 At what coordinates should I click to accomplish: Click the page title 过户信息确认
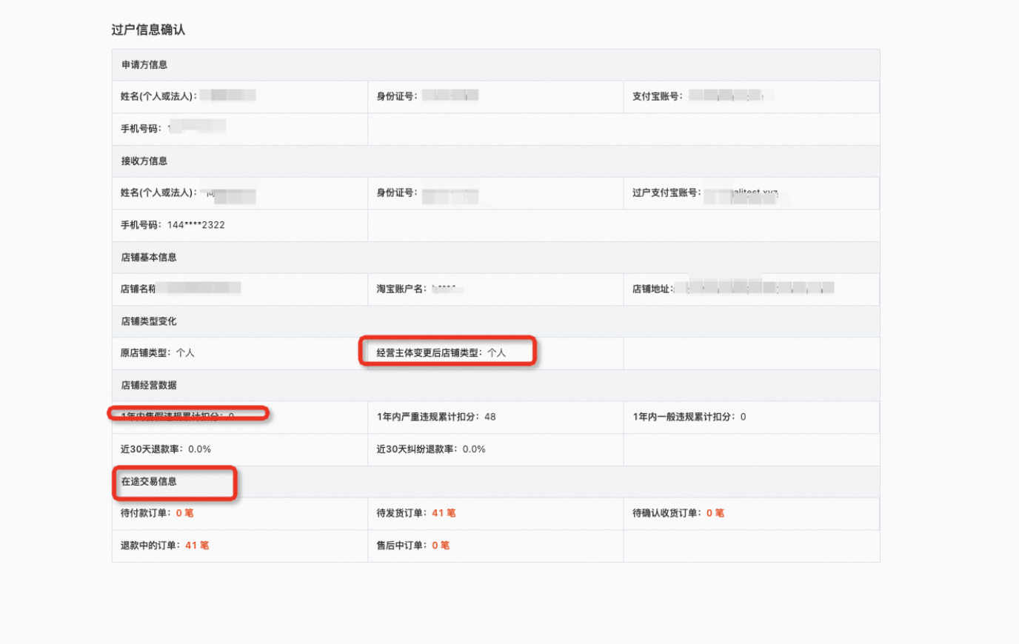148,30
